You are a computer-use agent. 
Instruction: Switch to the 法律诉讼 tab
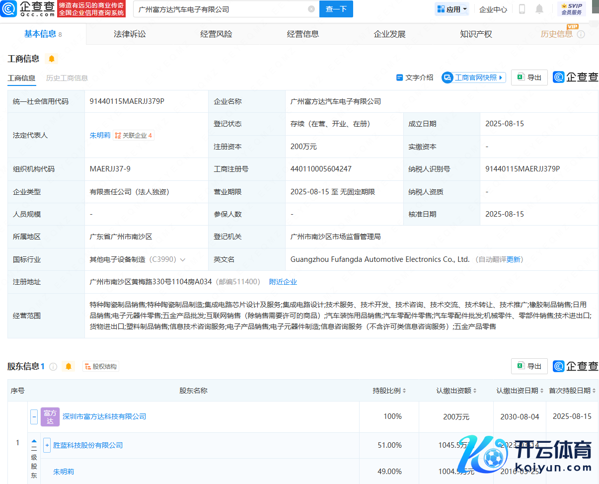tap(130, 34)
